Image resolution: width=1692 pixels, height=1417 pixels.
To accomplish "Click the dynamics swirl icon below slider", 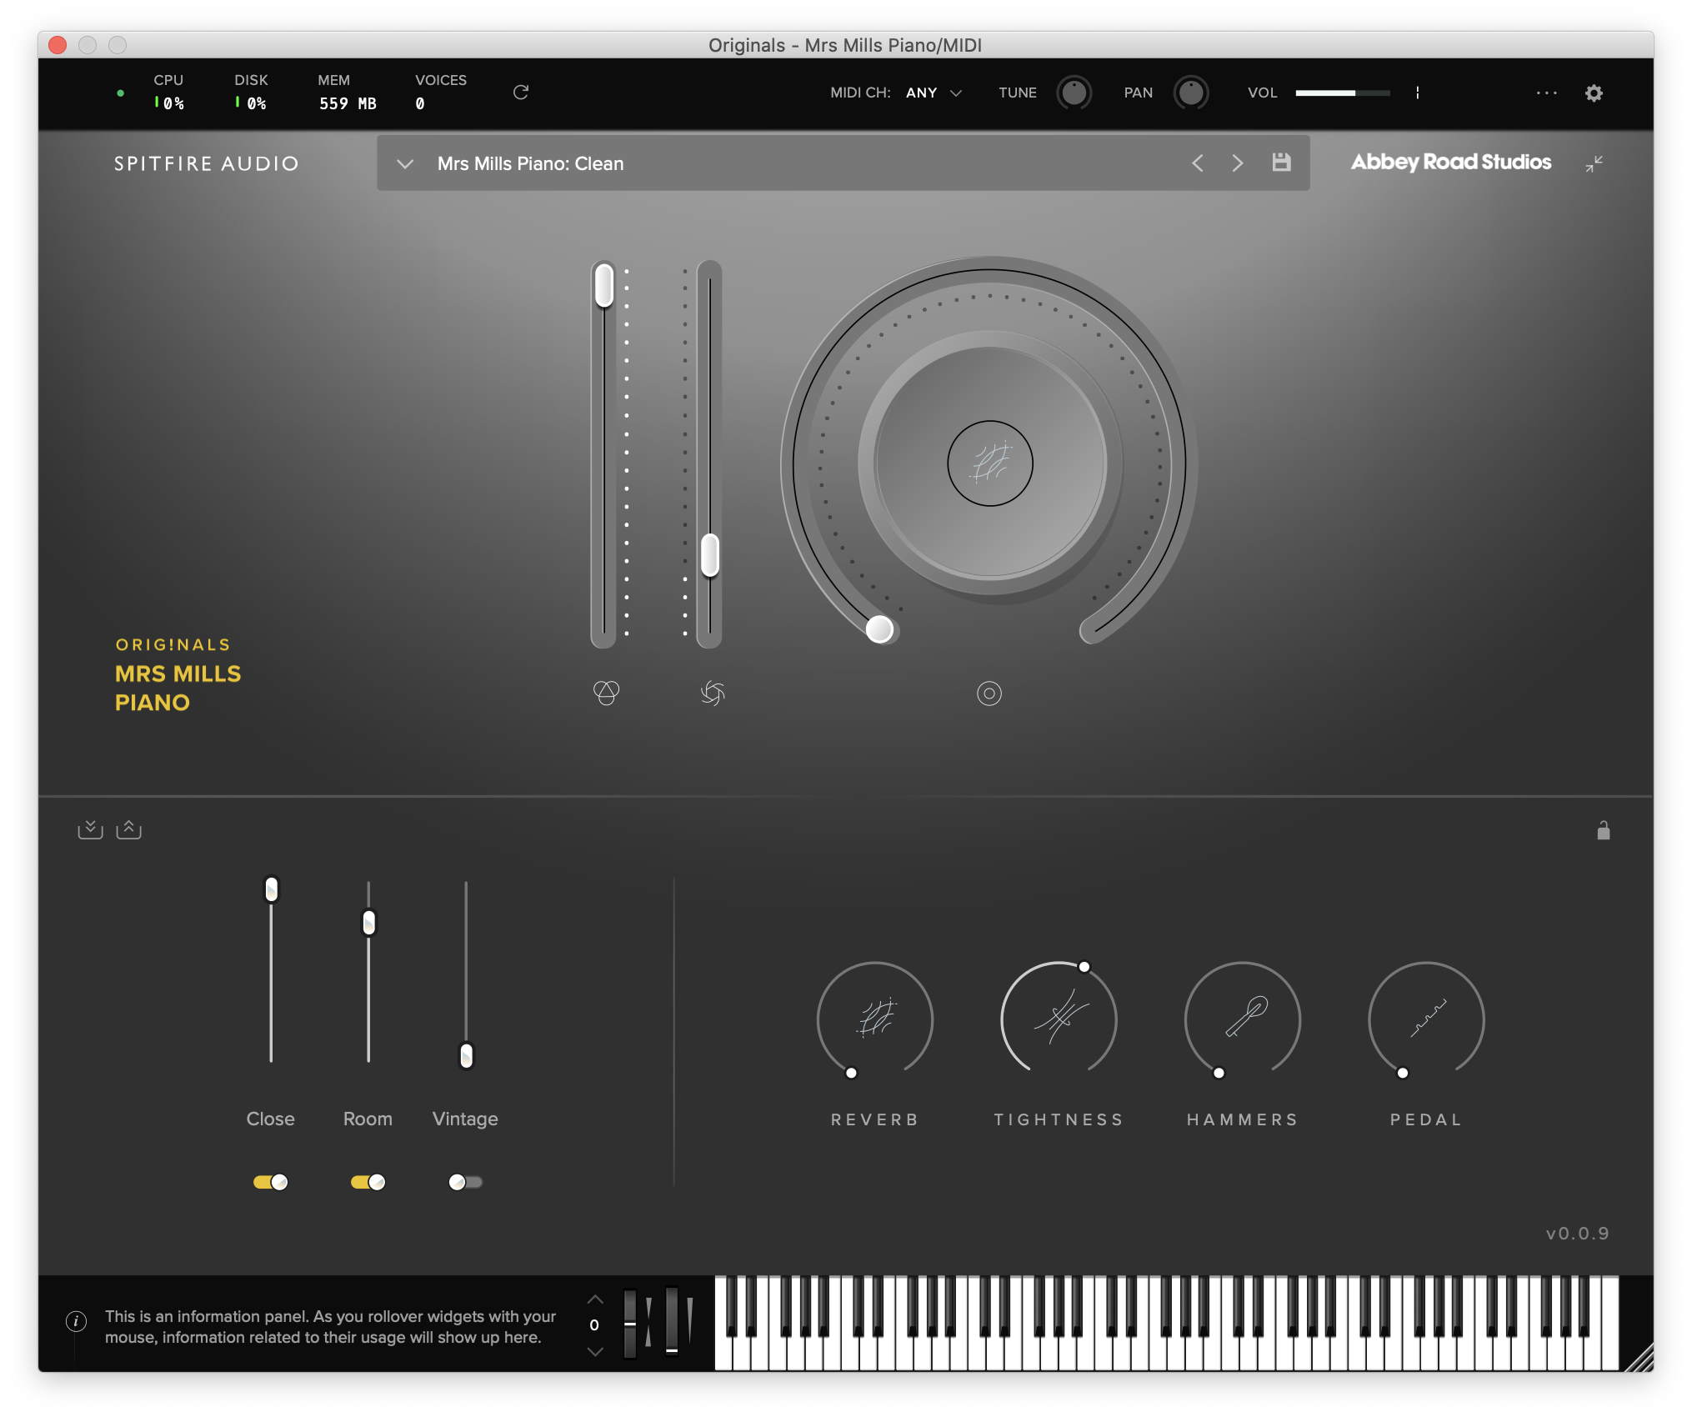I will [713, 693].
